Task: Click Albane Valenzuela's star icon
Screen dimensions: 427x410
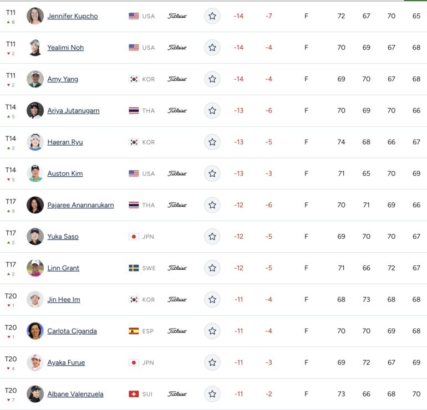Action: 212,394
